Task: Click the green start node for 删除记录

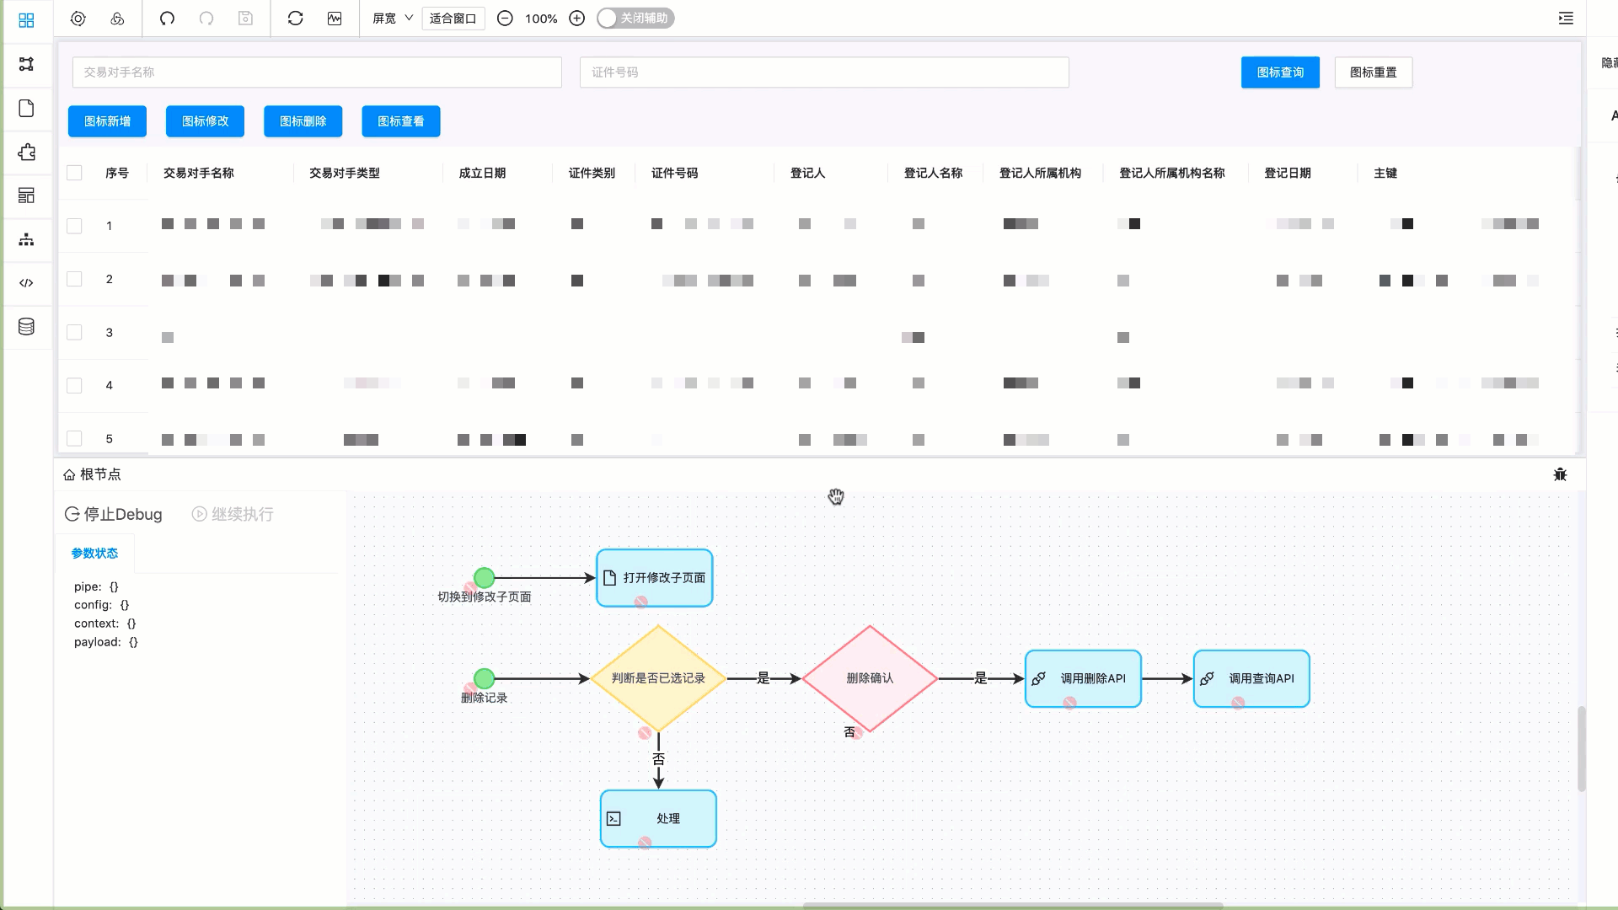Action: [x=484, y=678]
